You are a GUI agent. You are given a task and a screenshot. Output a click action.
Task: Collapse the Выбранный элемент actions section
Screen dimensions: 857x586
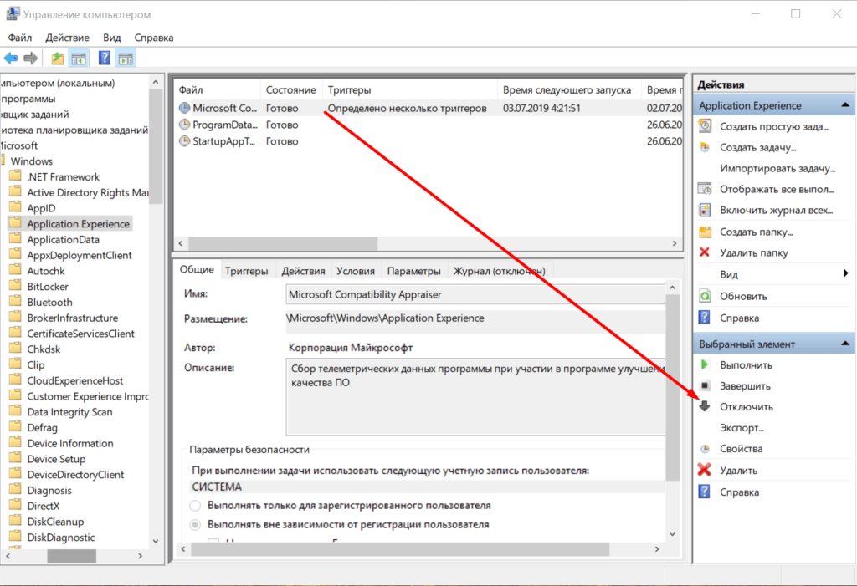[x=845, y=344]
